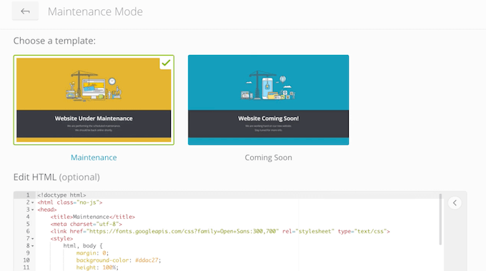Fold the style tag on line 7
Screen dimensions: 486x271
point(33,239)
